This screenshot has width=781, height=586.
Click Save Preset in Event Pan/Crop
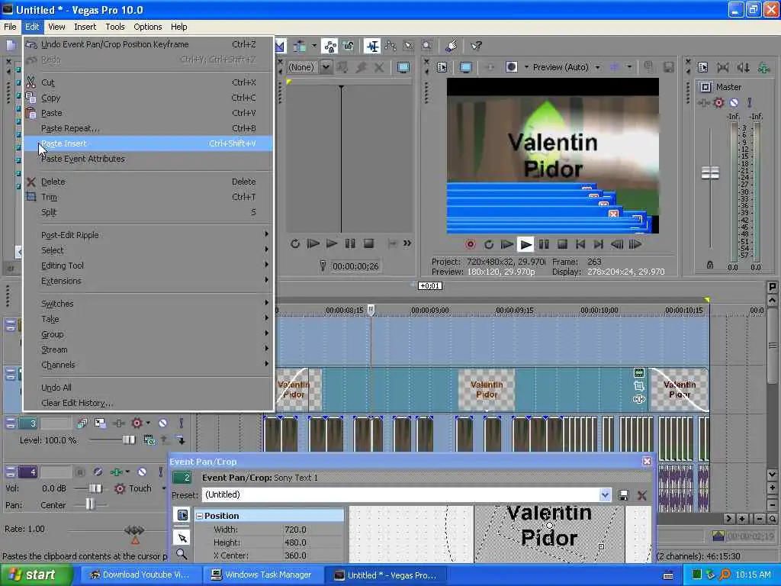pos(623,495)
